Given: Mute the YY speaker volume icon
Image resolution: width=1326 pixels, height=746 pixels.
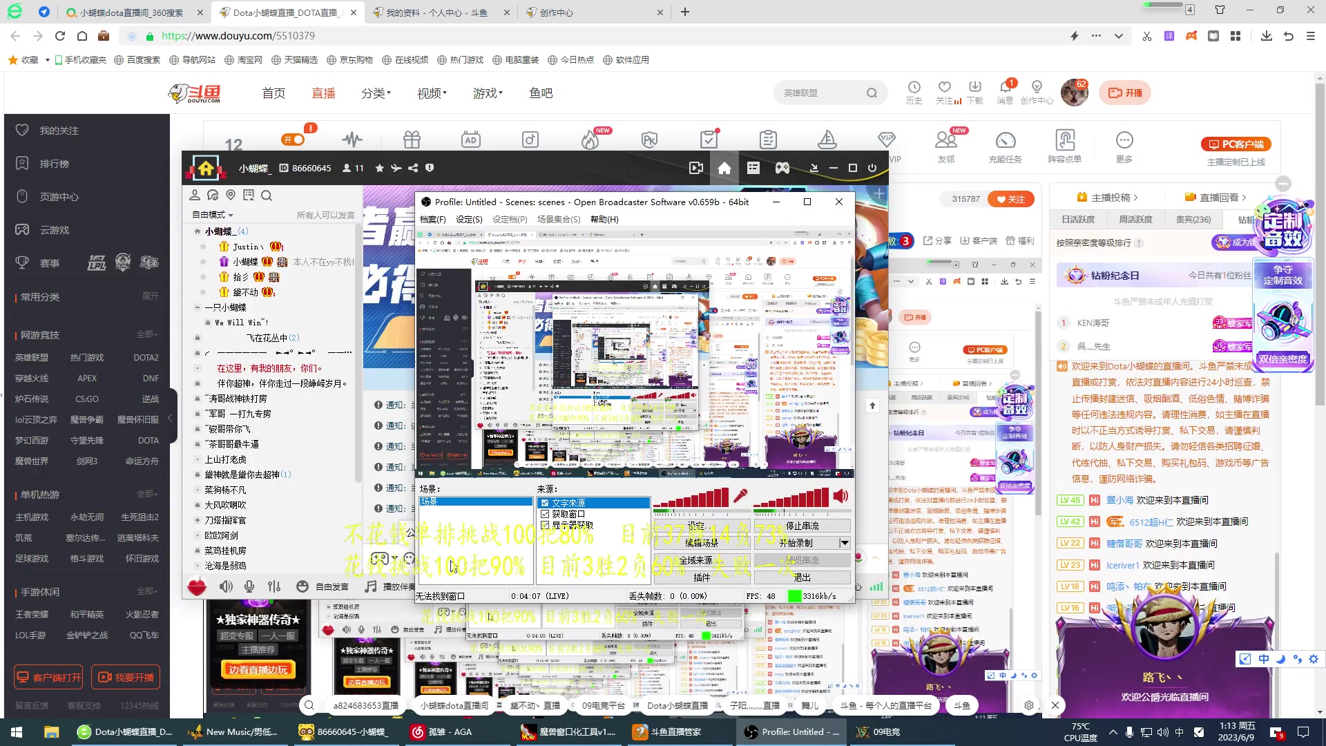Looking at the screenshot, I should 226,586.
